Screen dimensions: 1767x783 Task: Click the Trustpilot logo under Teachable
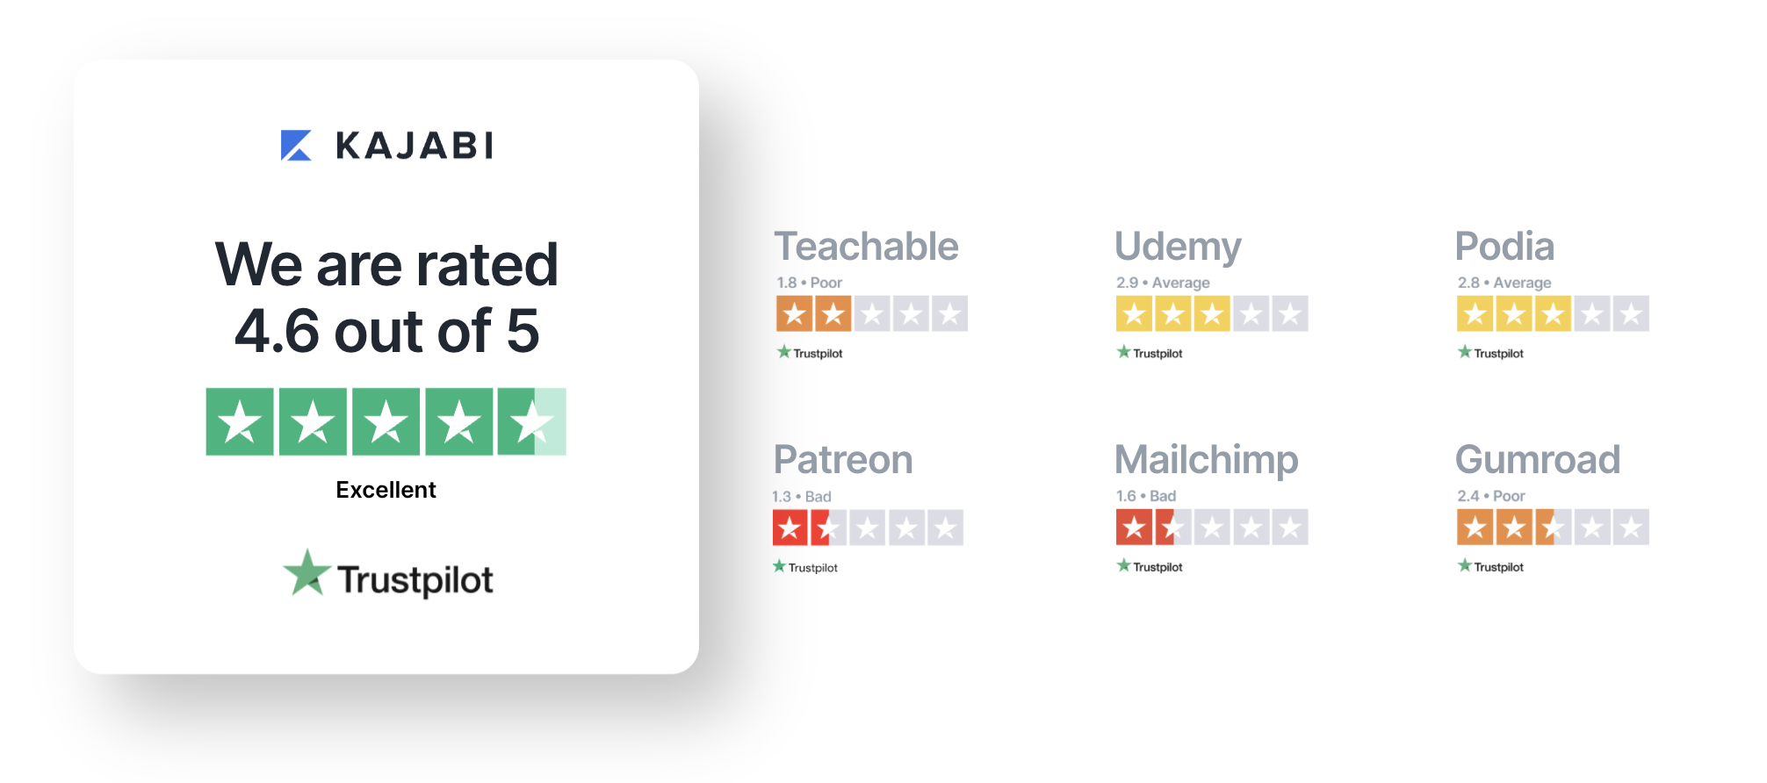(810, 353)
